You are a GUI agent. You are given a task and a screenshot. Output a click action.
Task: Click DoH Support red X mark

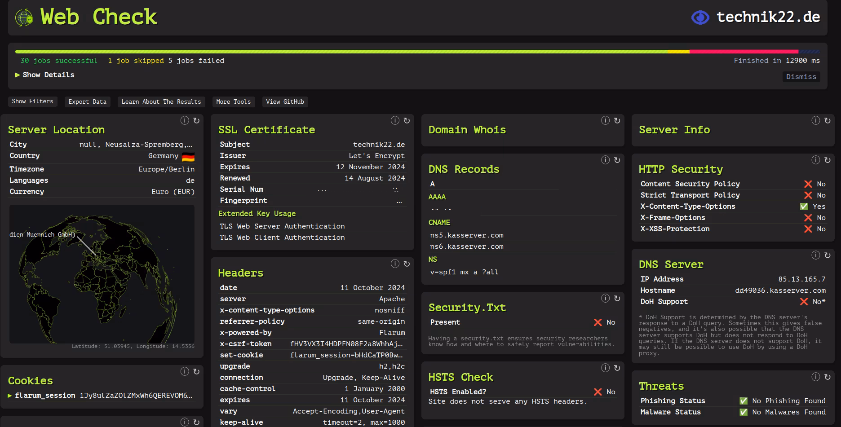point(804,302)
